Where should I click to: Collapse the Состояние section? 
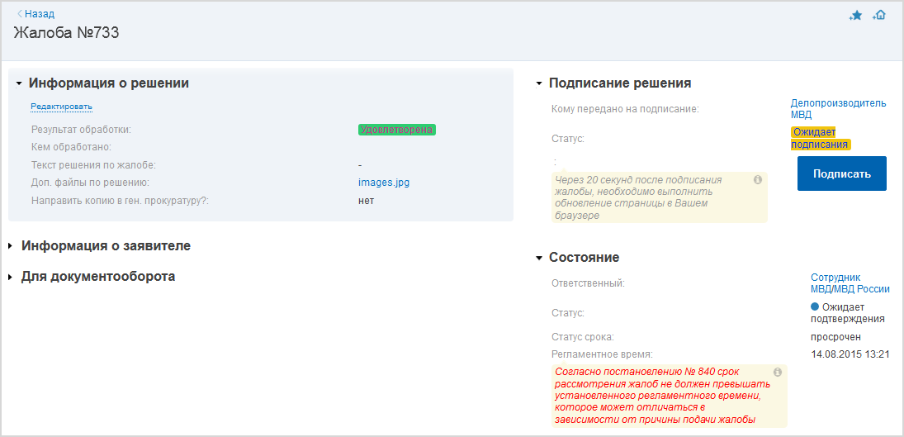pyautogui.click(x=539, y=258)
